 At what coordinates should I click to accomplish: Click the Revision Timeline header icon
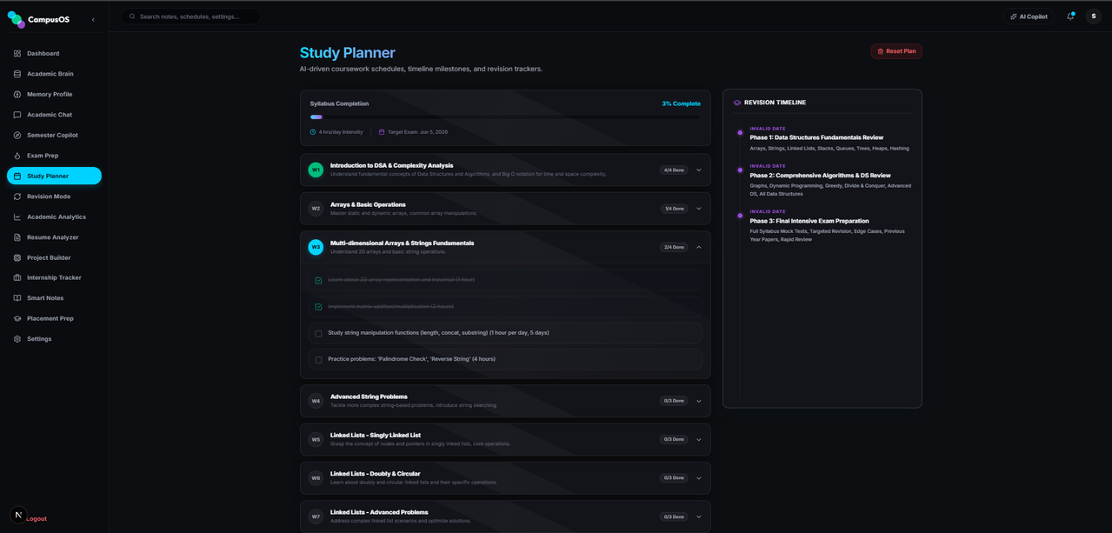[x=737, y=103]
